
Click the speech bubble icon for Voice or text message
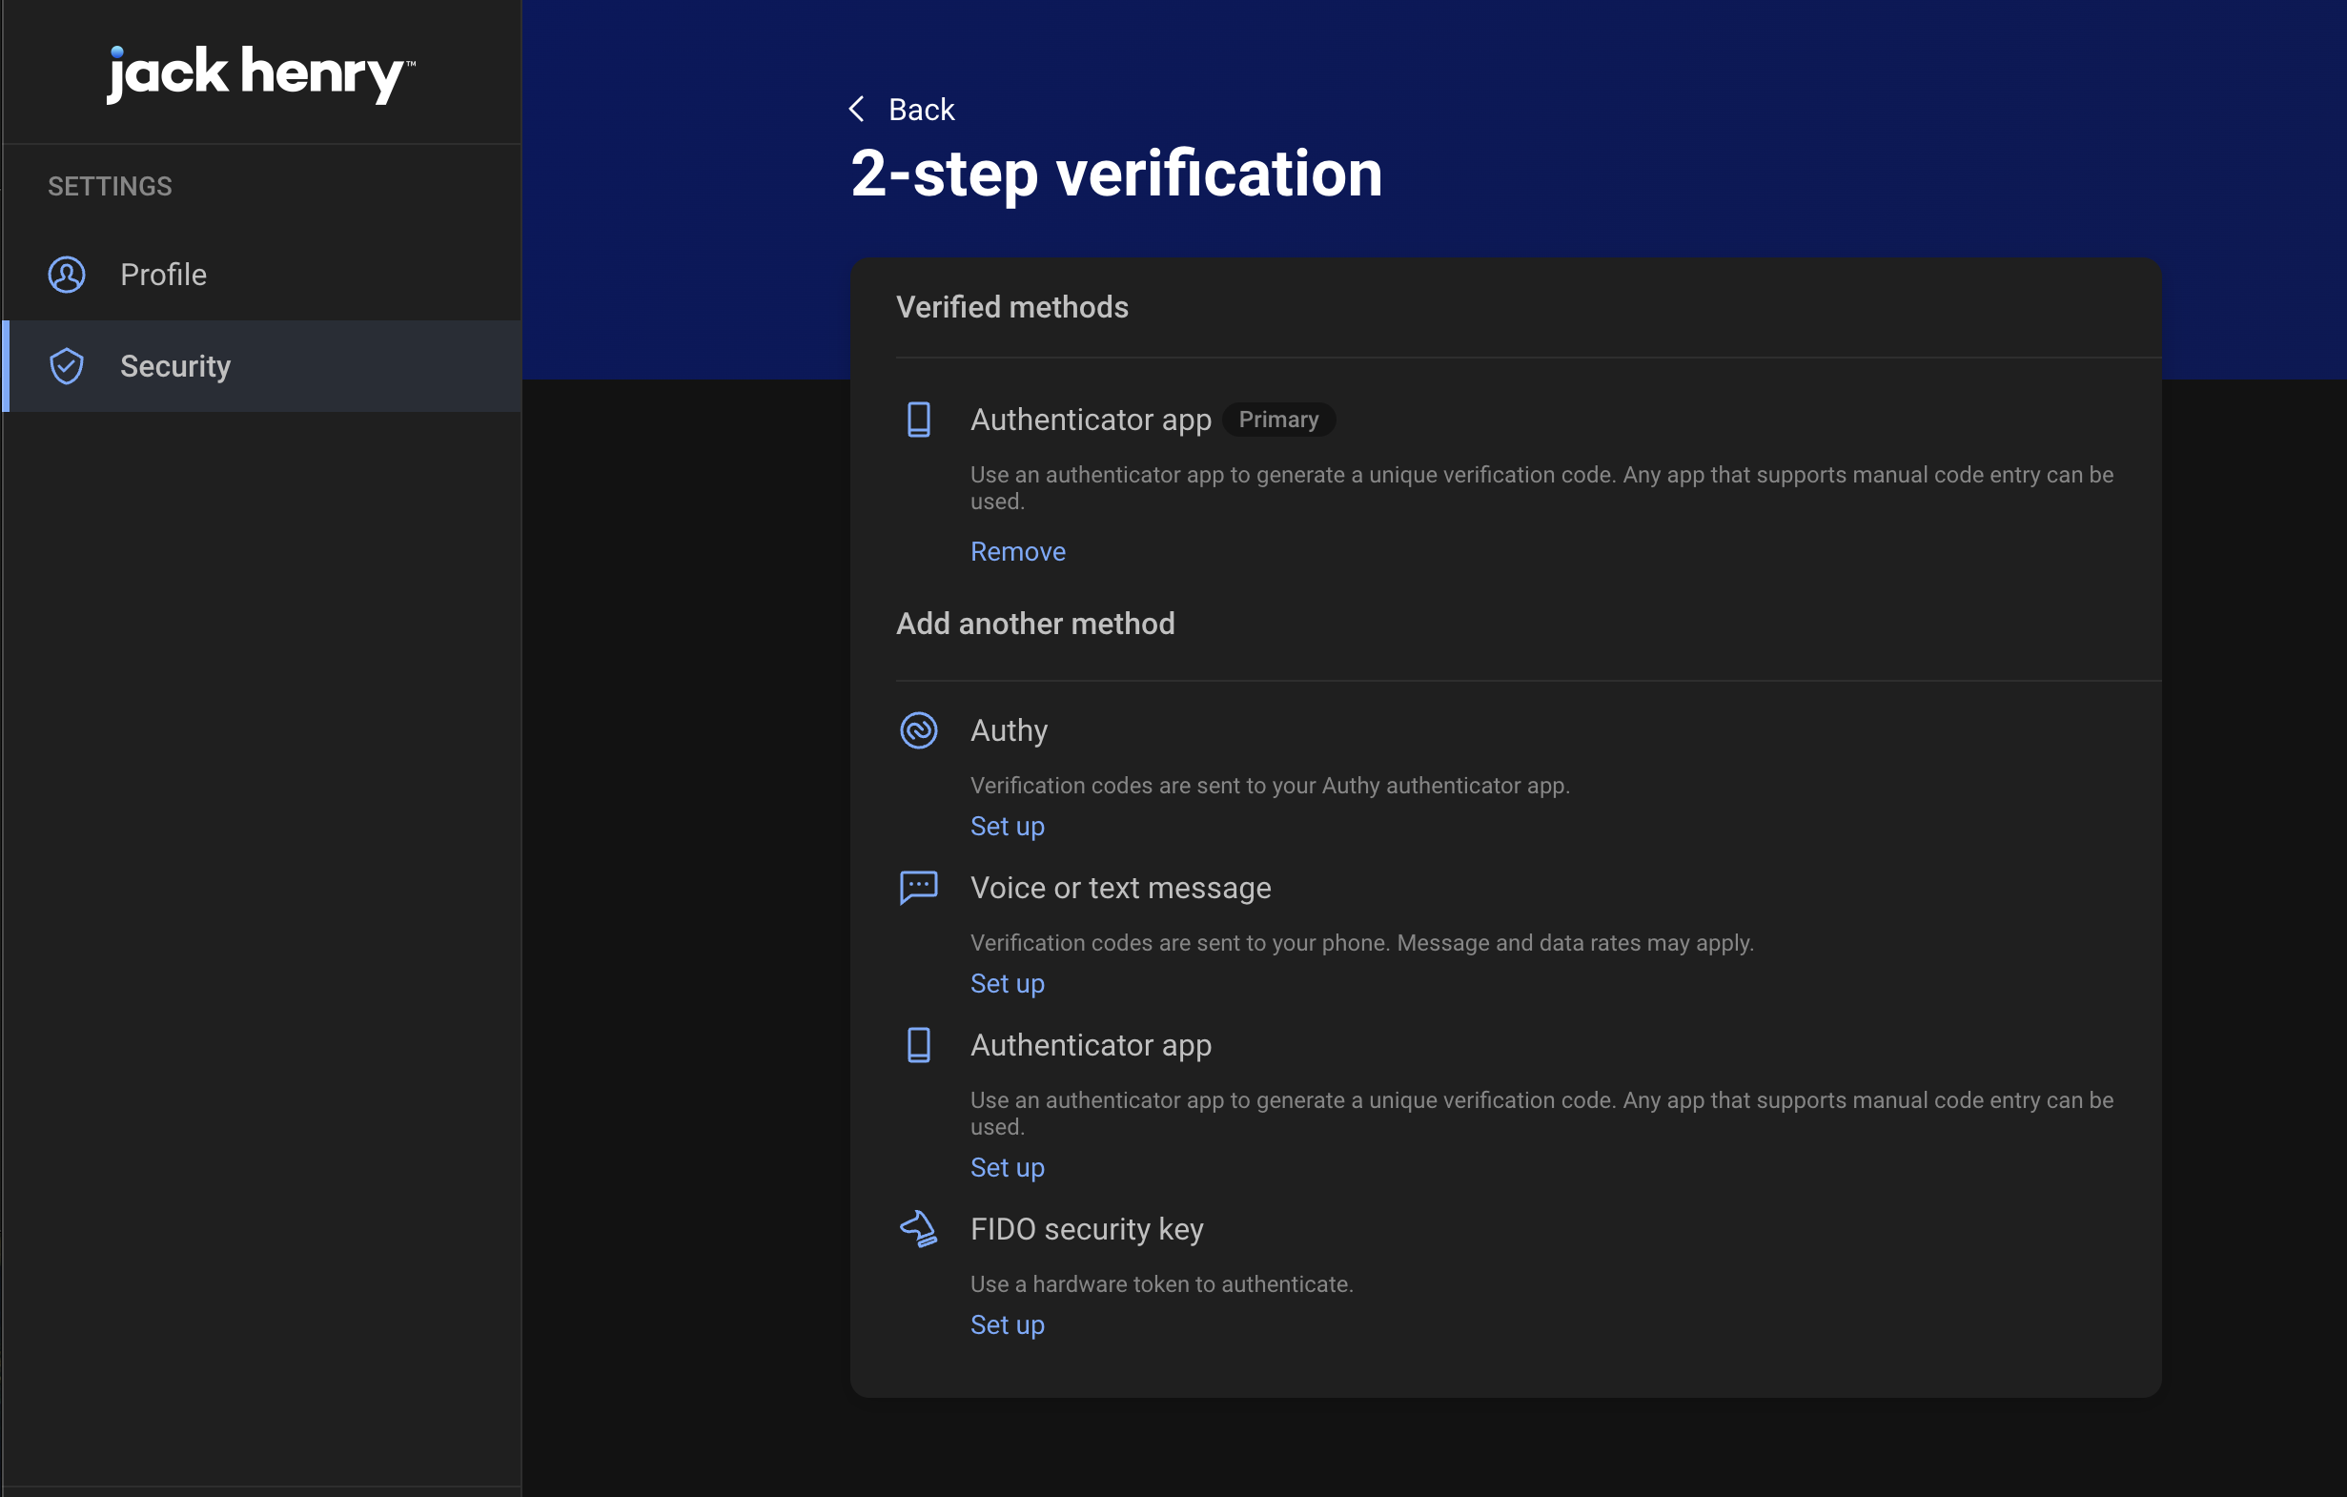click(917, 887)
